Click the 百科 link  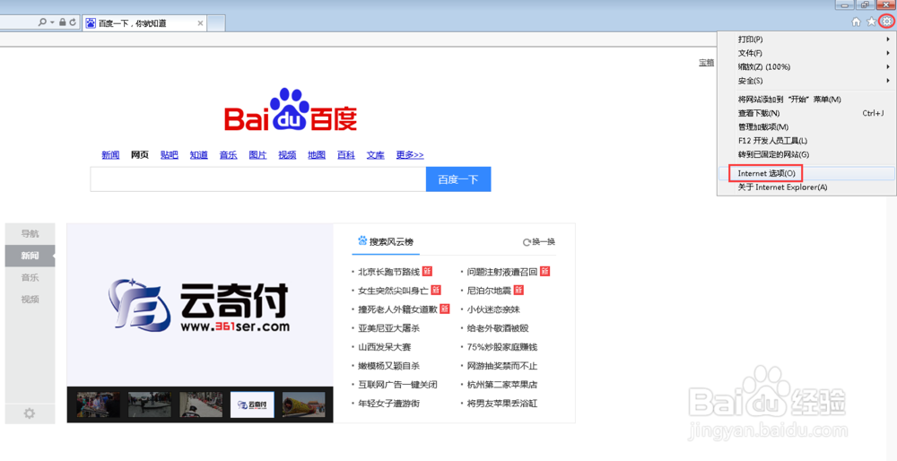[346, 155]
